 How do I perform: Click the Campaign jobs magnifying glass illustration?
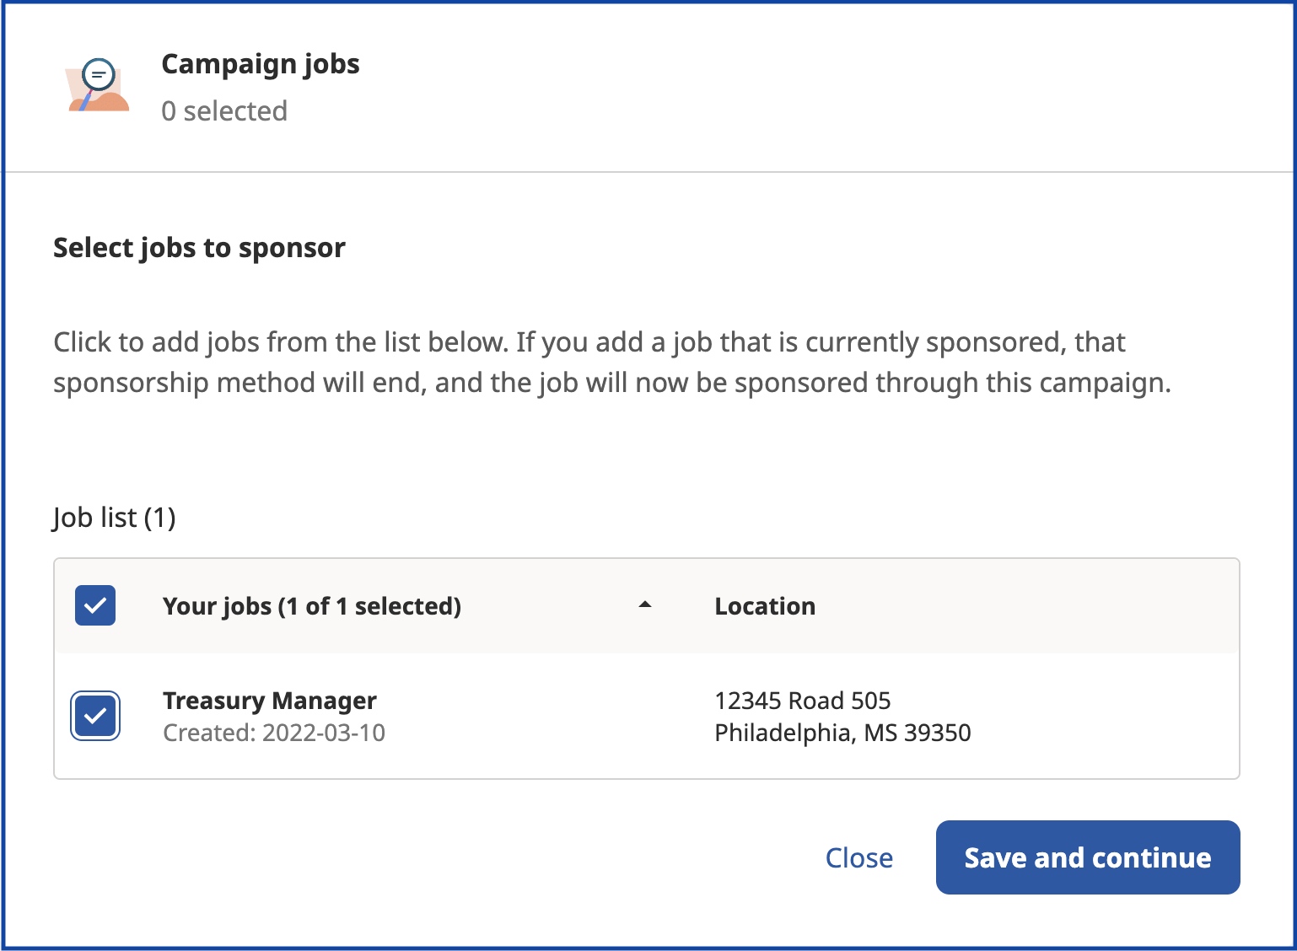tap(97, 83)
